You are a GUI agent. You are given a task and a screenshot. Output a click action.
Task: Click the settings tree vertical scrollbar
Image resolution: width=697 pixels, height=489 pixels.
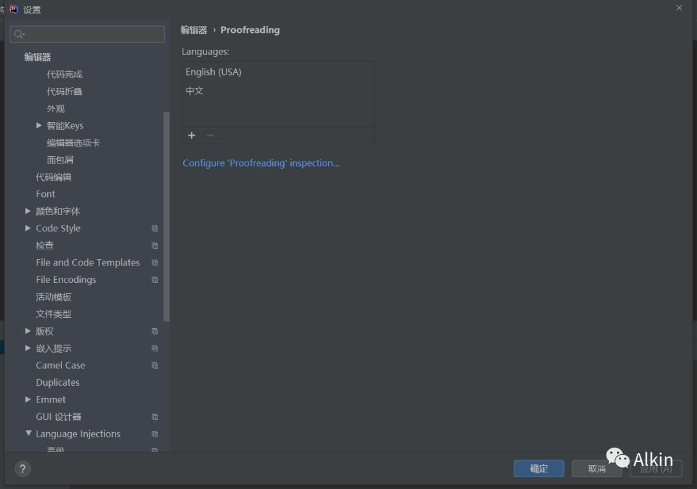coord(167,216)
